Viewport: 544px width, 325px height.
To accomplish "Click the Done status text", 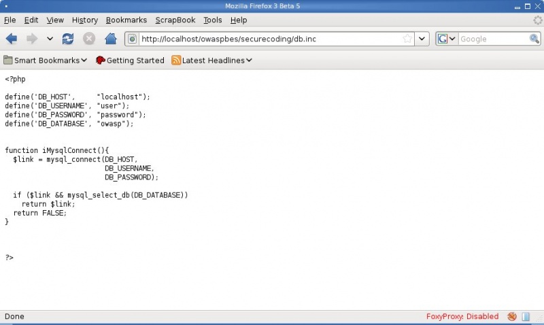I will point(14,316).
